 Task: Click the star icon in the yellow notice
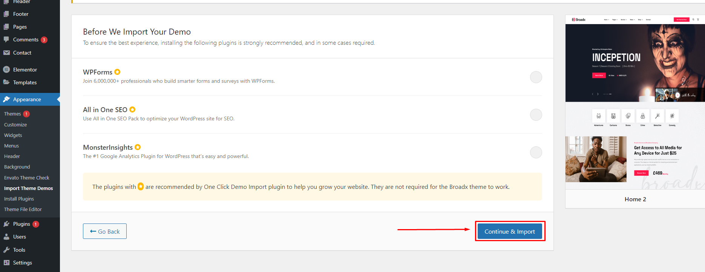coord(141,186)
